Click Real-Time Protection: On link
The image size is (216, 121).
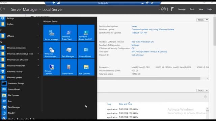click(142, 42)
